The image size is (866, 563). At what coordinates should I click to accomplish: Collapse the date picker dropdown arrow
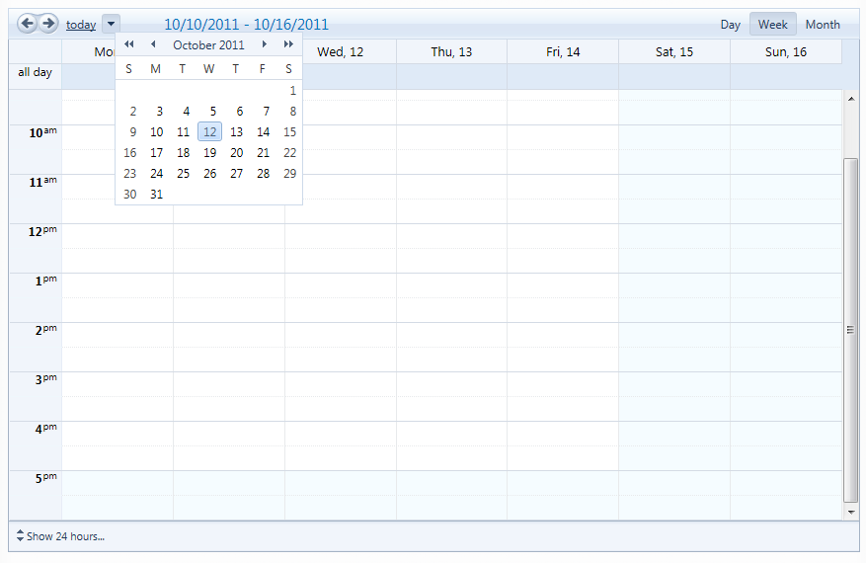click(111, 24)
